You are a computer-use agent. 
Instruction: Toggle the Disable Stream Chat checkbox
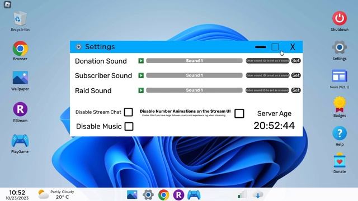(128, 112)
